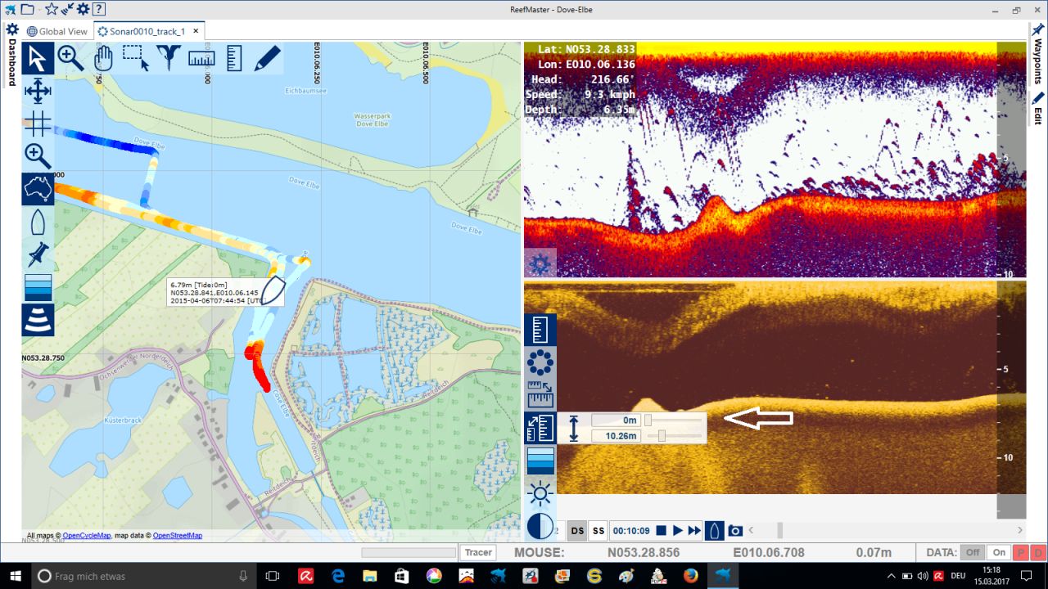The image size is (1048, 589).
Task: Click the grid lines icon
Action: point(38,124)
